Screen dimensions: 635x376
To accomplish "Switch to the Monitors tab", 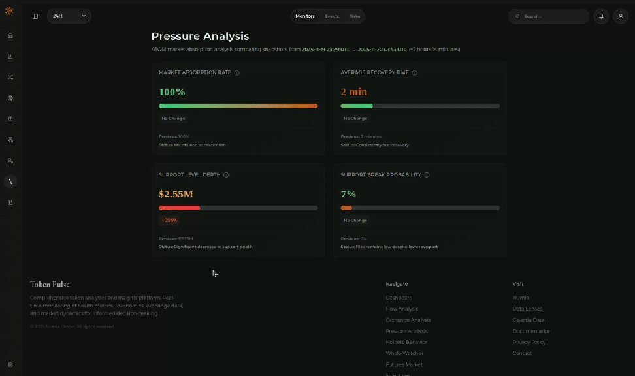I will point(305,16).
